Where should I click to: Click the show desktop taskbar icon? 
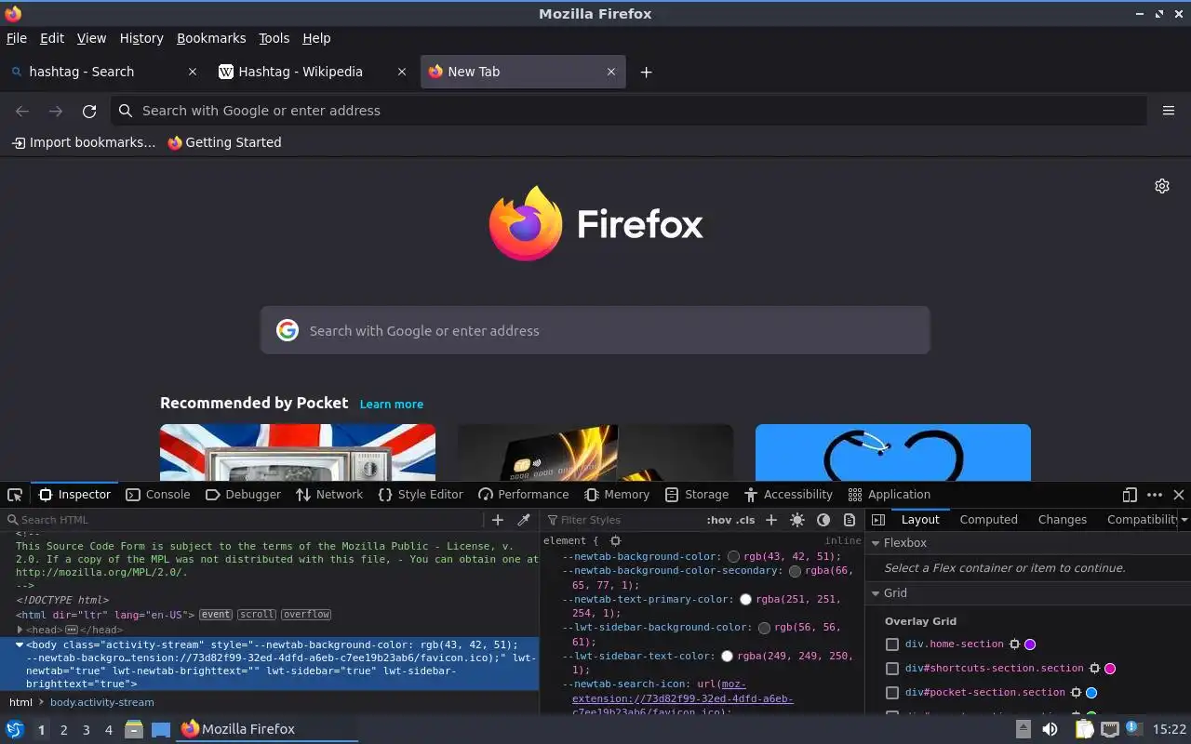(x=161, y=729)
